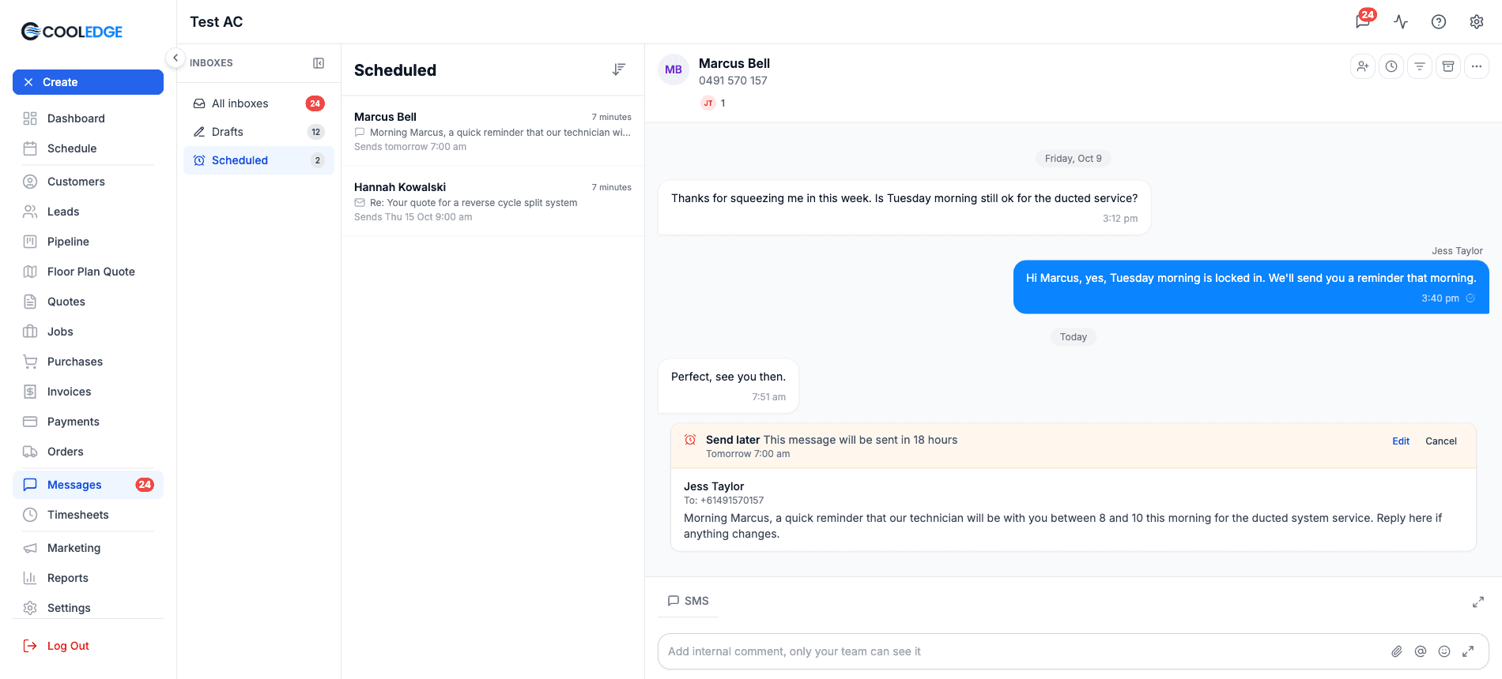Open the notifications chat icon with 24 badge
The width and height of the screenshot is (1502, 679).
1364,21
